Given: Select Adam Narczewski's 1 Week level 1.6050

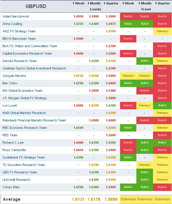Looking at the screenshot, I should [x=78, y=16].
